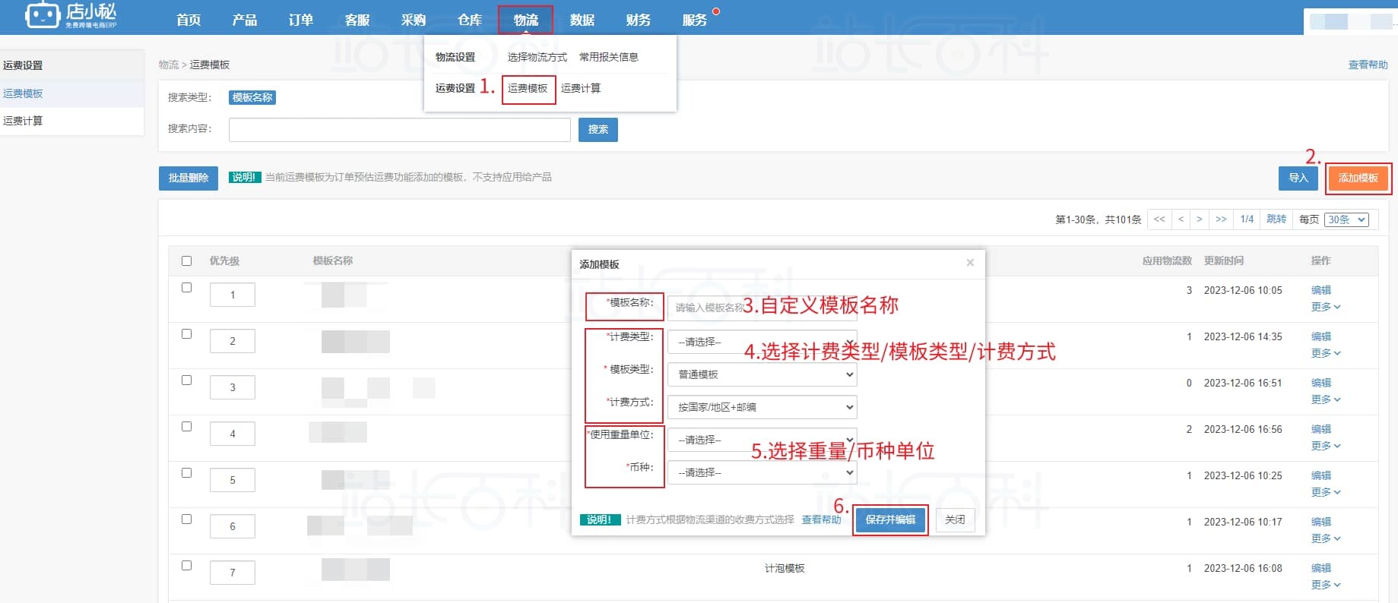Go to the first page of results
The width and height of the screenshot is (1398, 603).
point(1159,219)
